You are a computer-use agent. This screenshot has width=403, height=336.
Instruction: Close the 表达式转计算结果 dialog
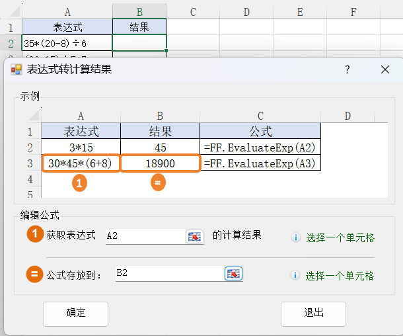pos(385,70)
